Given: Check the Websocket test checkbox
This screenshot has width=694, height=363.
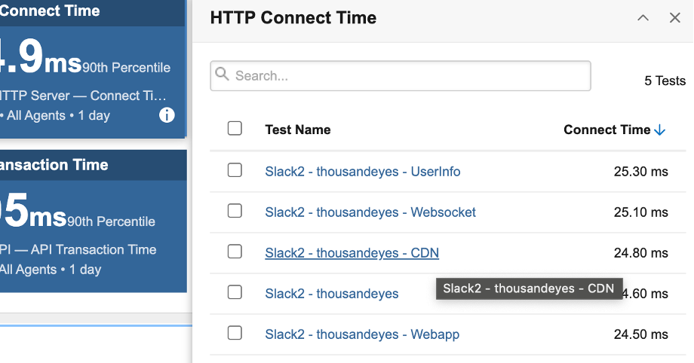Looking at the screenshot, I should pyautogui.click(x=235, y=211).
